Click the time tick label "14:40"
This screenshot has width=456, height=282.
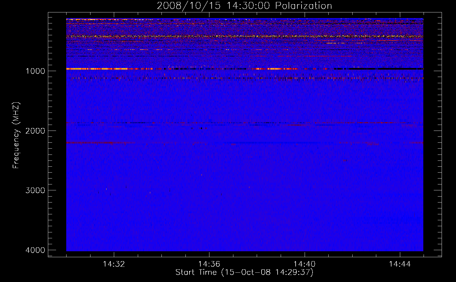pyautogui.click(x=304, y=264)
